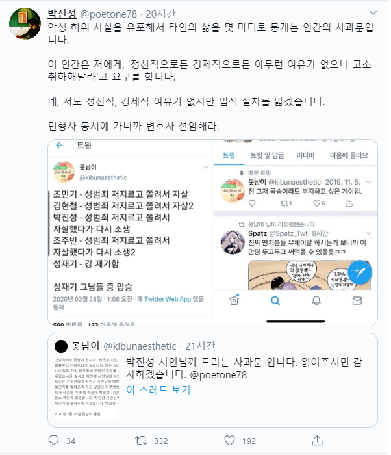This screenshot has width=391, height=455.
Task: Click the 이 스레드 보기 link
Action: pos(158,390)
